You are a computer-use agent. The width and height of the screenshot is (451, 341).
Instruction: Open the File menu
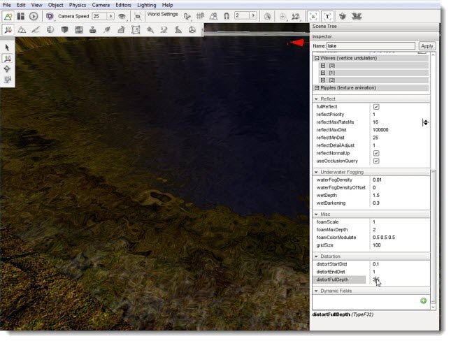pos(6,5)
